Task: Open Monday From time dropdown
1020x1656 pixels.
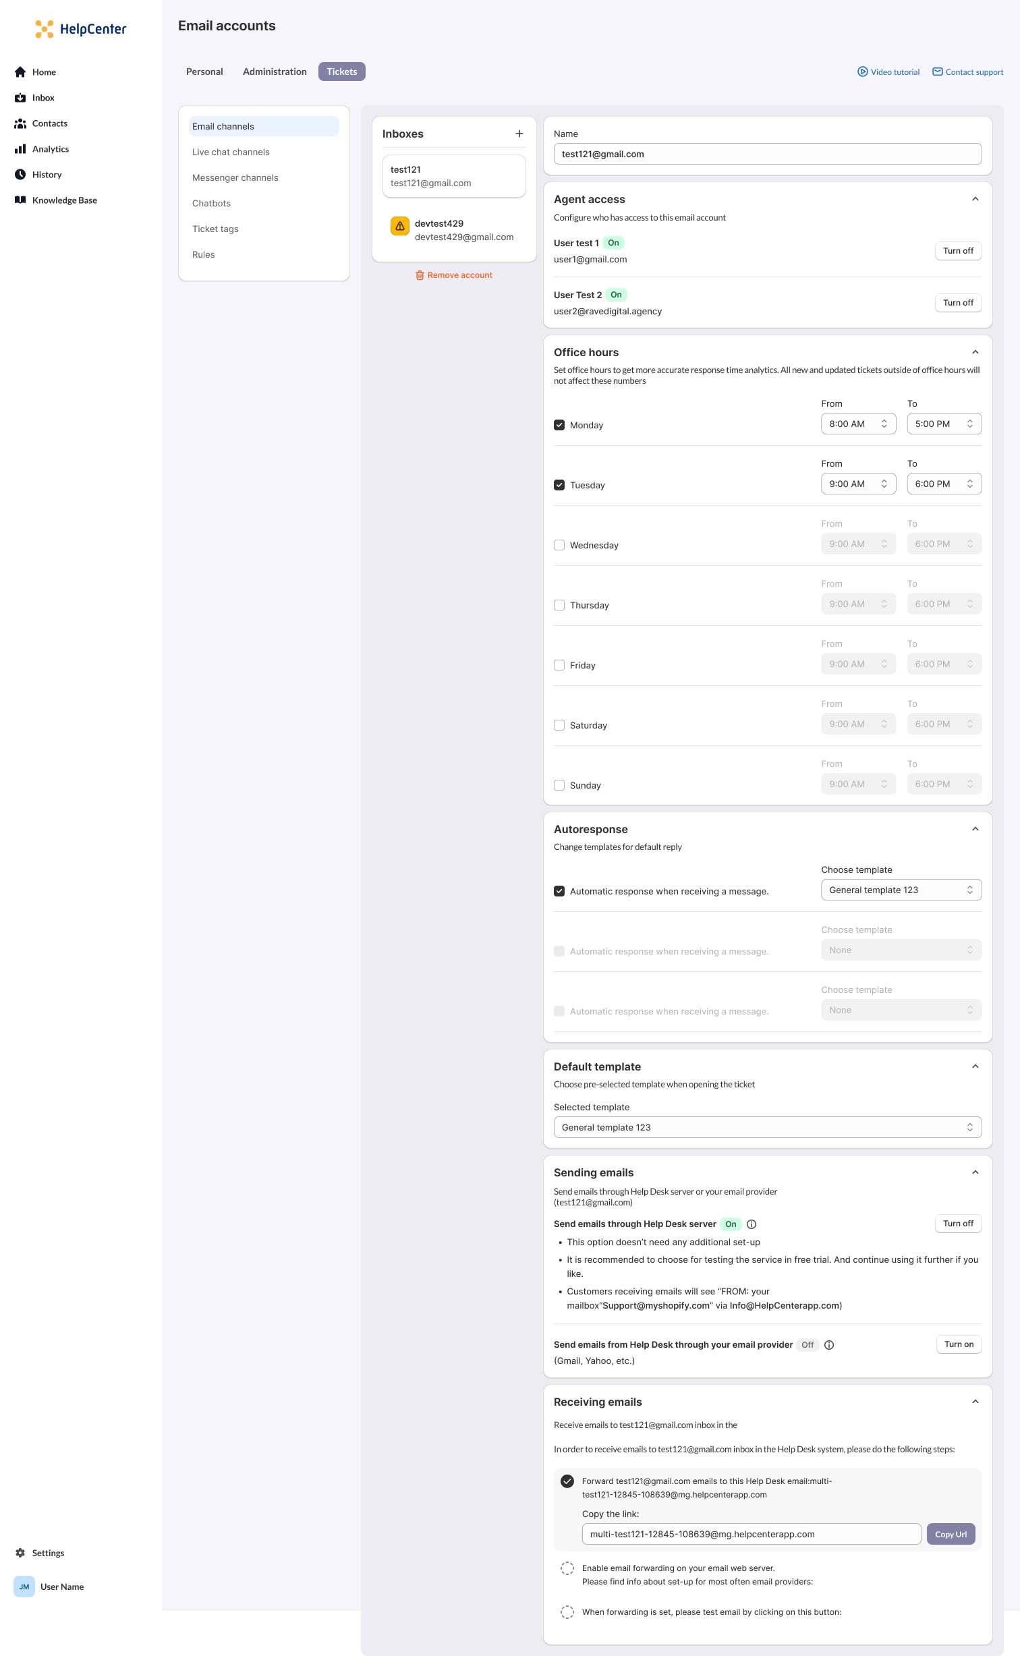Action: [x=858, y=424]
